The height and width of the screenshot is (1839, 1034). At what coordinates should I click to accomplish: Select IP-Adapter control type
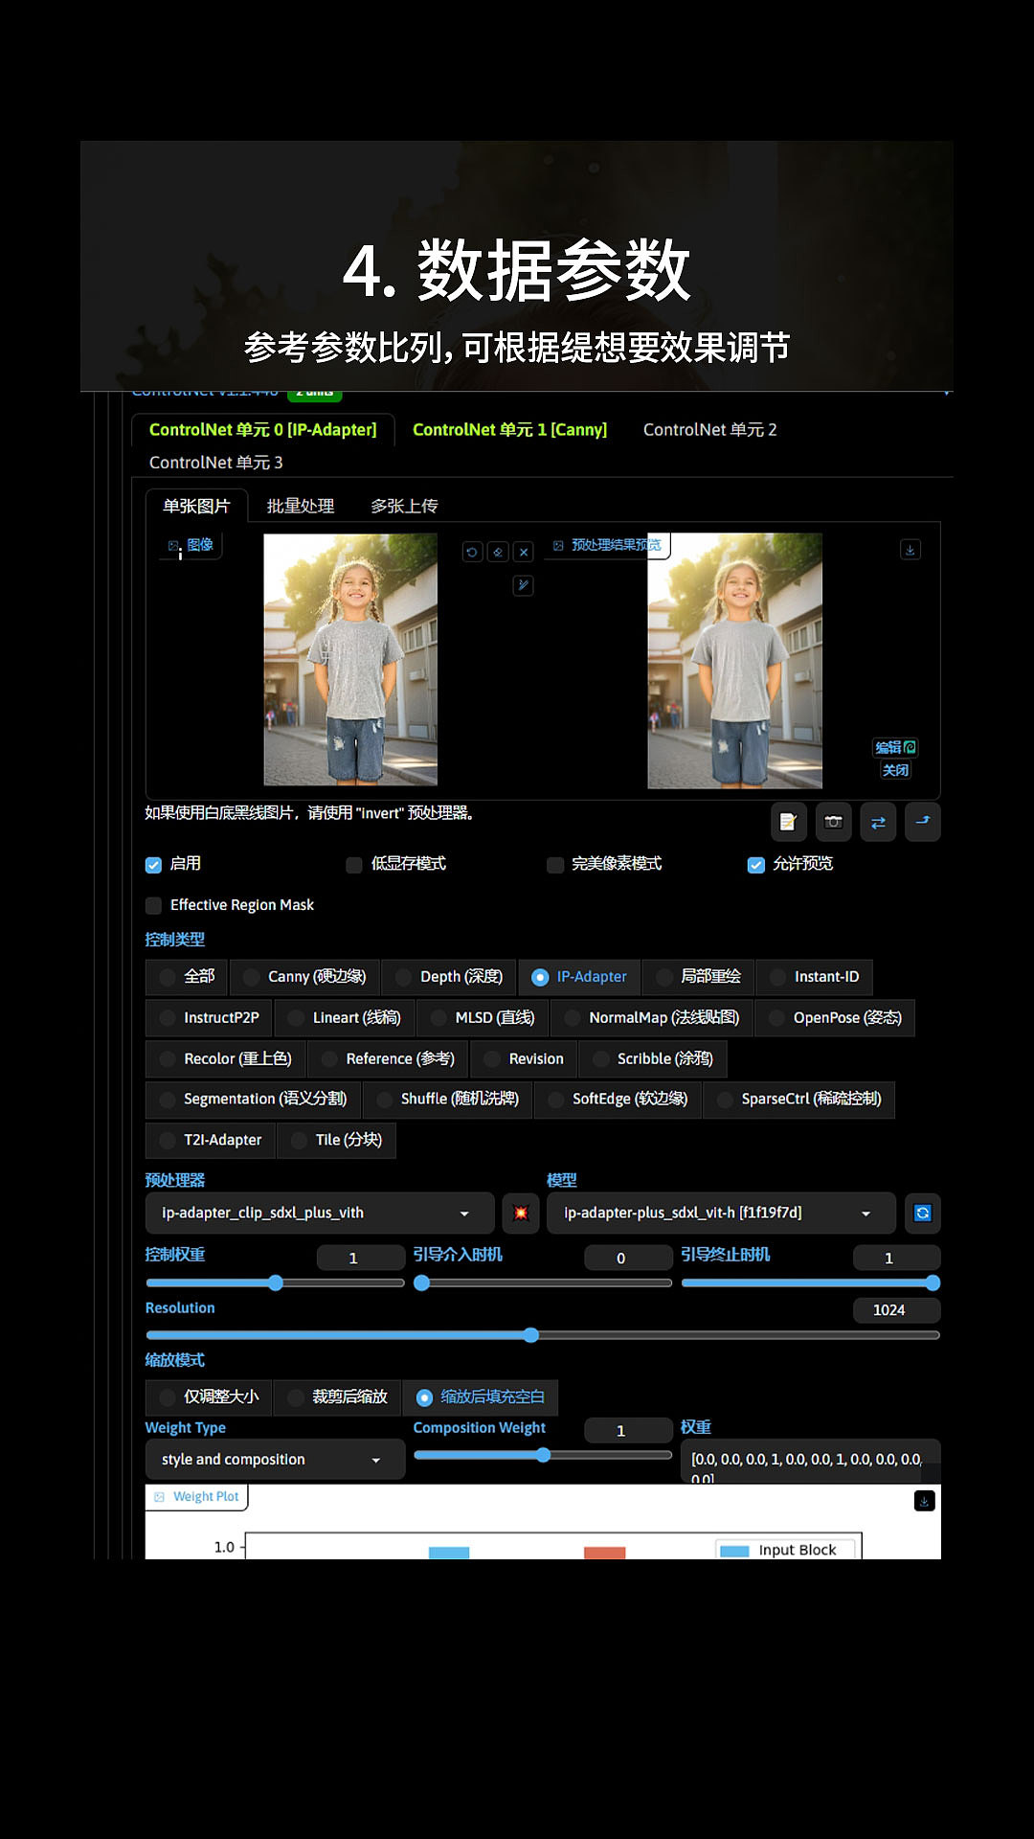[x=579, y=977]
